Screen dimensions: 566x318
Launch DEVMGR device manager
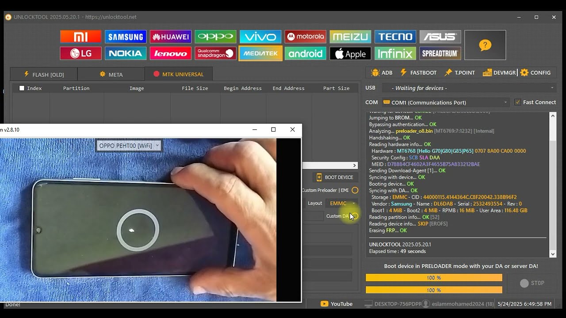click(x=499, y=73)
